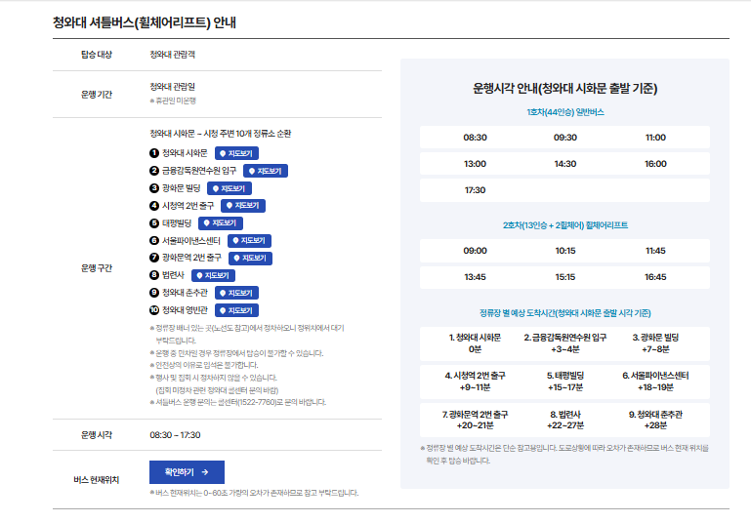Open map for 청와대 시화문 stop
751x523 pixels.
pyautogui.click(x=236, y=153)
